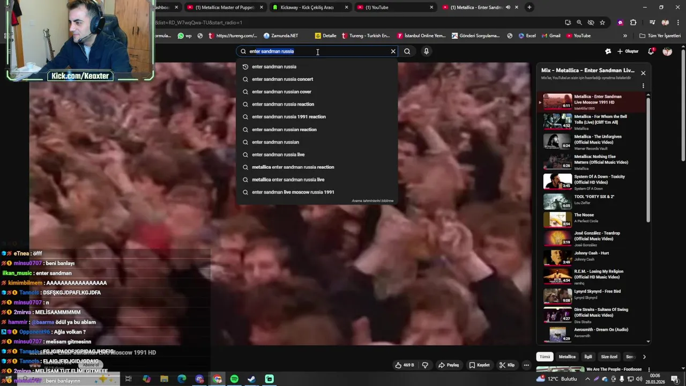Open Steam from the taskbar
The height and width of the screenshot is (386, 686).
(251, 379)
